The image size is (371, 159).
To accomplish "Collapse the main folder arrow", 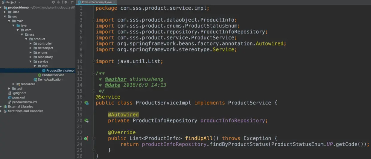I will click(10, 21).
